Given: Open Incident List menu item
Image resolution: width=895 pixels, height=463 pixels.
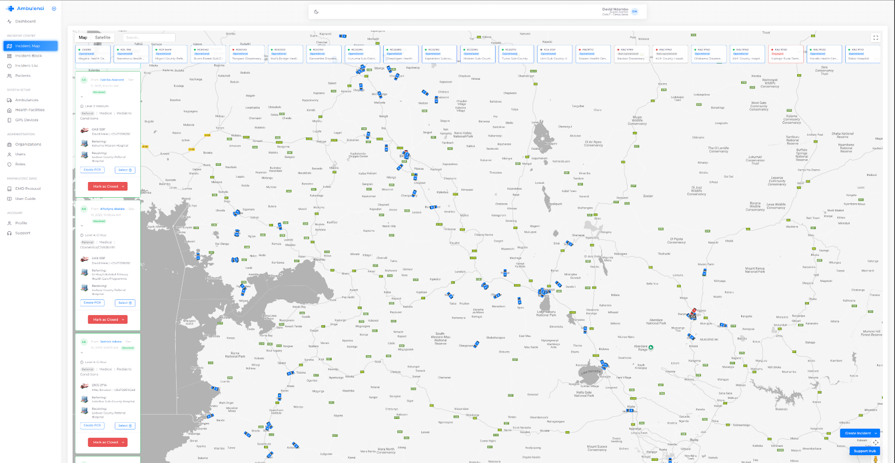Looking at the screenshot, I should pyautogui.click(x=26, y=66).
